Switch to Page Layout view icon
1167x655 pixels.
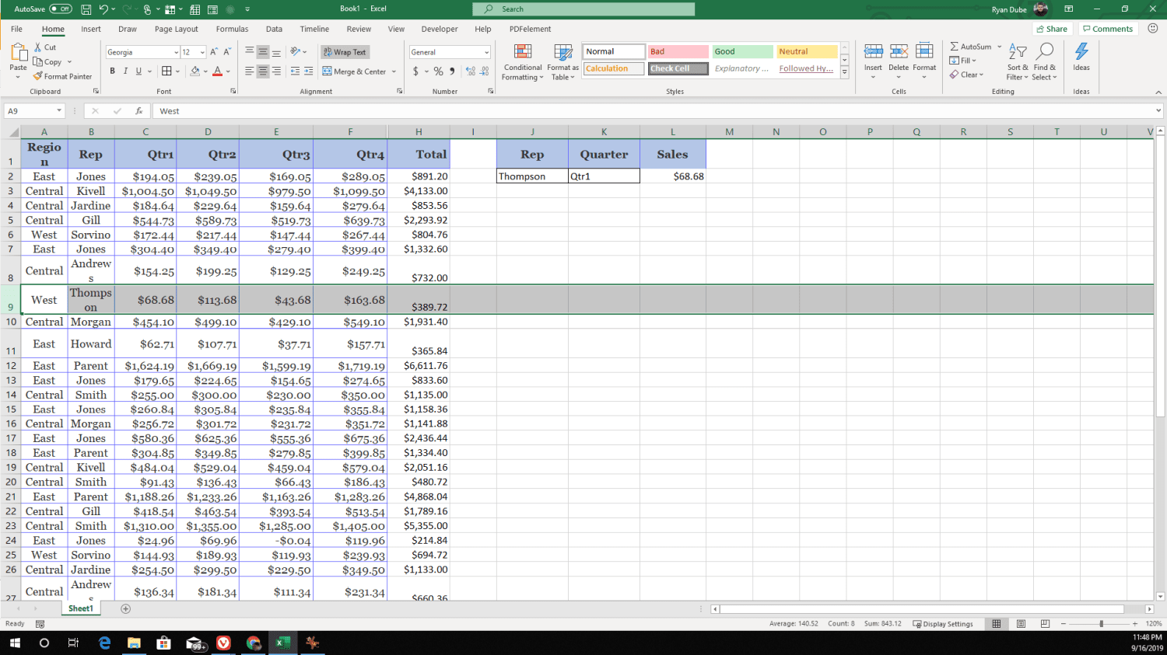(x=1021, y=624)
